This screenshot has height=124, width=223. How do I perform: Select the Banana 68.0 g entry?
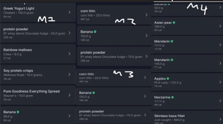[x=38, y=115]
